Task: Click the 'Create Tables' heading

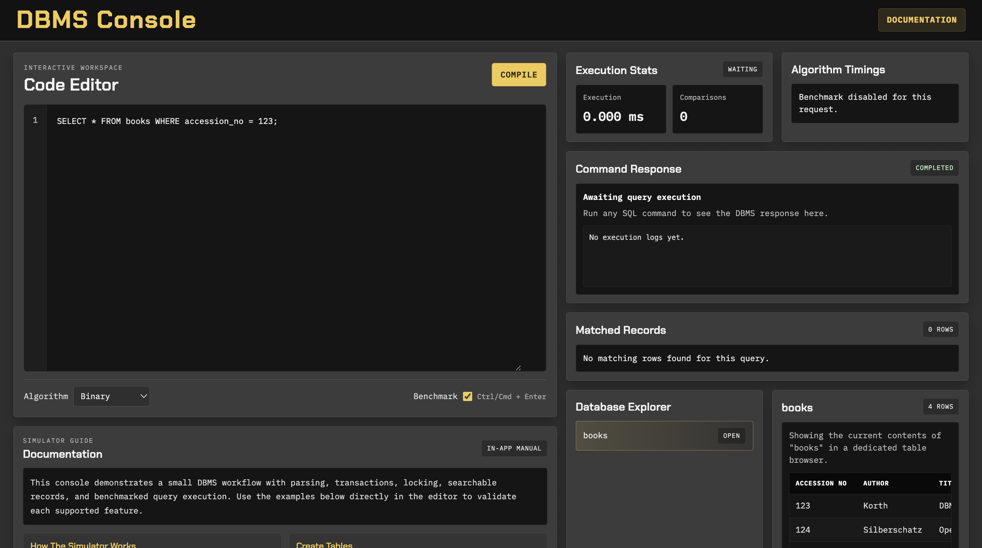Action: 324,544
